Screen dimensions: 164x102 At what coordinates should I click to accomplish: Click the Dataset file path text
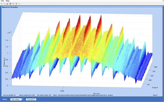83,95
